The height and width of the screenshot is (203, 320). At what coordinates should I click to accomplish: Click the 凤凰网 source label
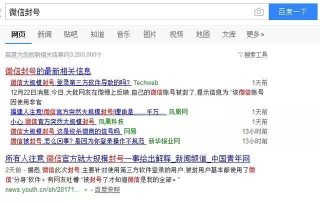point(178,112)
